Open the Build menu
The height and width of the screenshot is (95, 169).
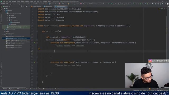point(32,1)
